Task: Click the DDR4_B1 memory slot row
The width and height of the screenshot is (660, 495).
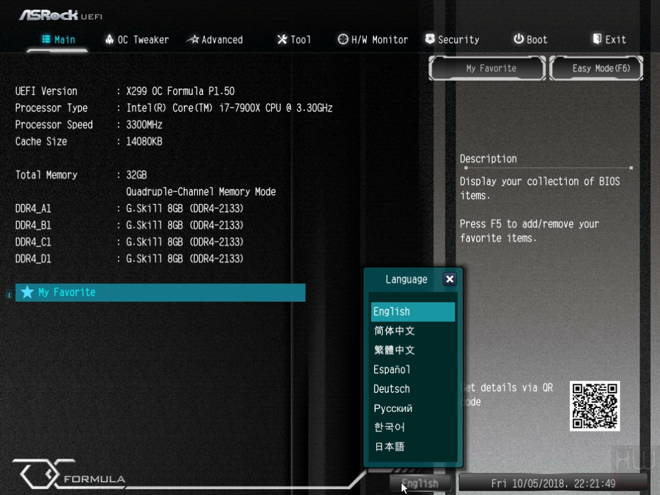Action: (x=129, y=226)
